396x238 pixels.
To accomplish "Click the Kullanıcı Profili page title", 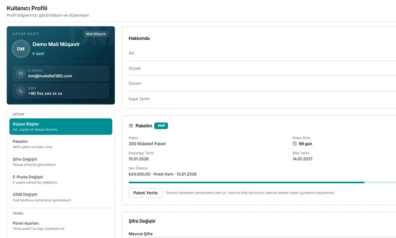I will 27,8.
